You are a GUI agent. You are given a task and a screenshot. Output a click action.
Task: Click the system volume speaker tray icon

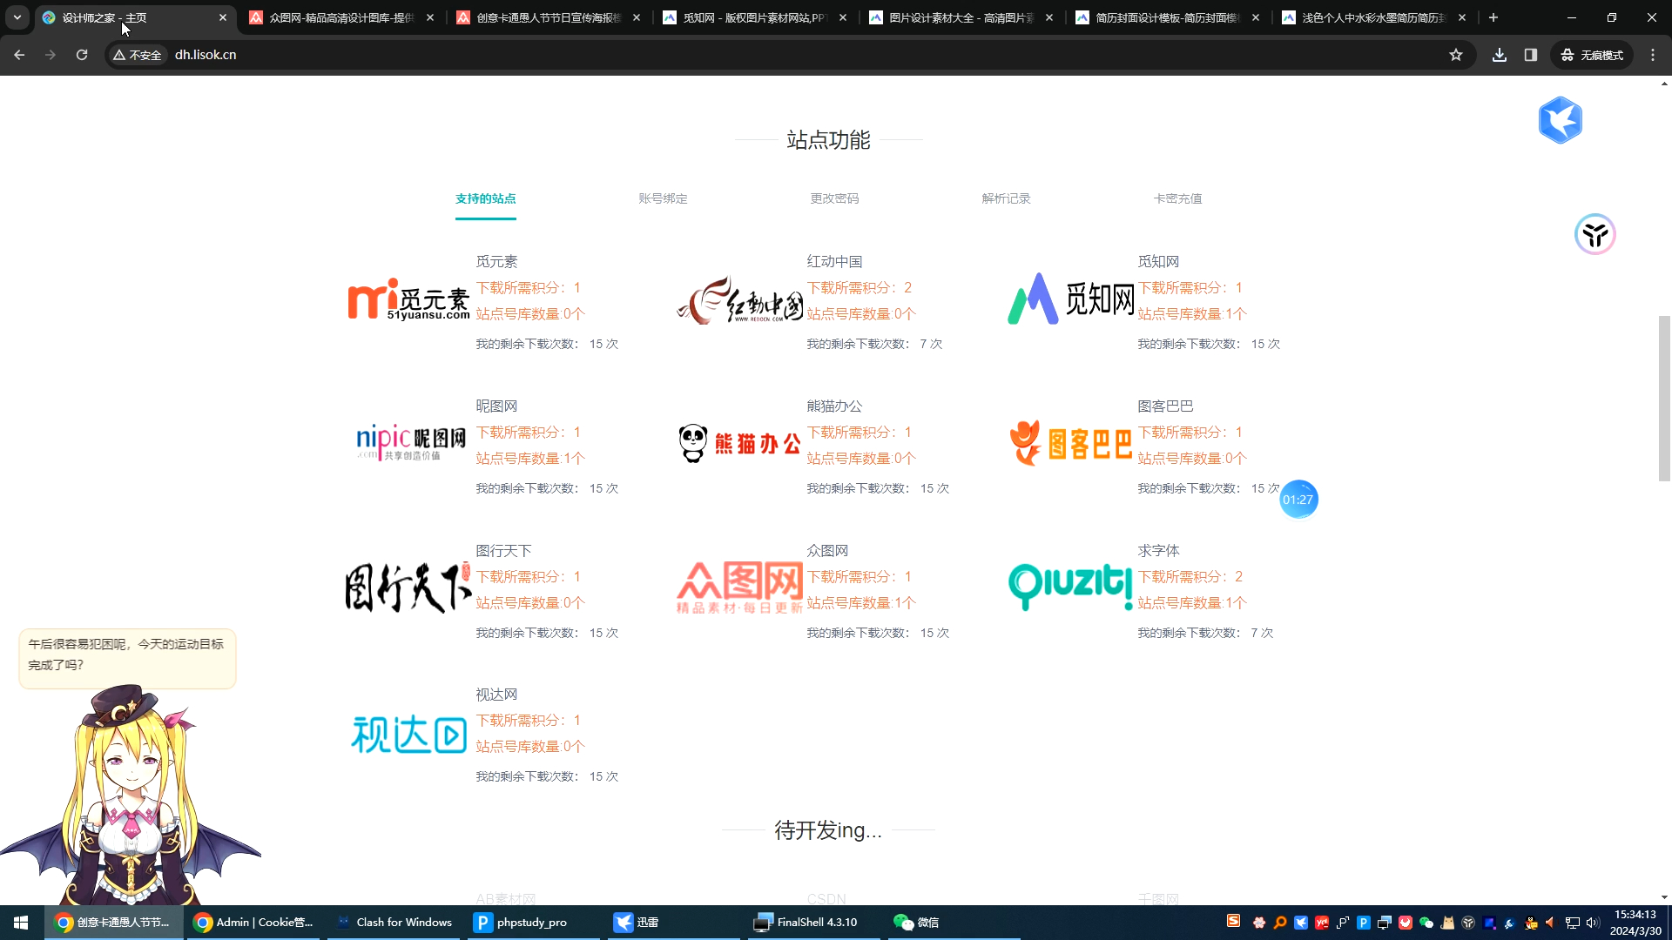pyautogui.click(x=1593, y=923)
